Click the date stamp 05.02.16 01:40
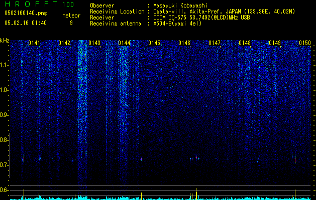Viewport: 316px width, 200px height. 26,23
